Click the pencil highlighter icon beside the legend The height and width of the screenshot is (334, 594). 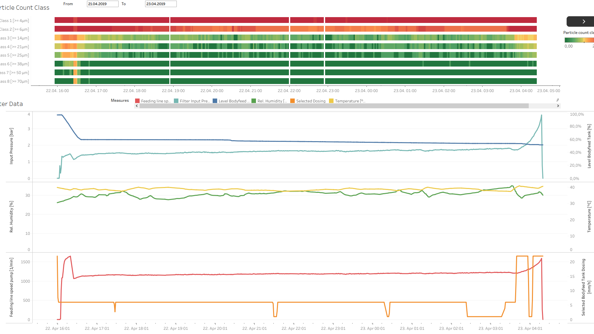click(557, 100)
